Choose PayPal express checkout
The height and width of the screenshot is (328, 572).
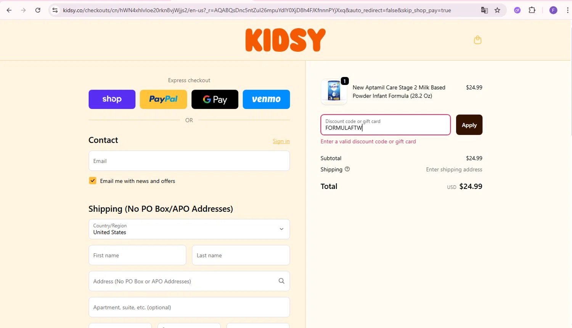click(x=163, y=99)
